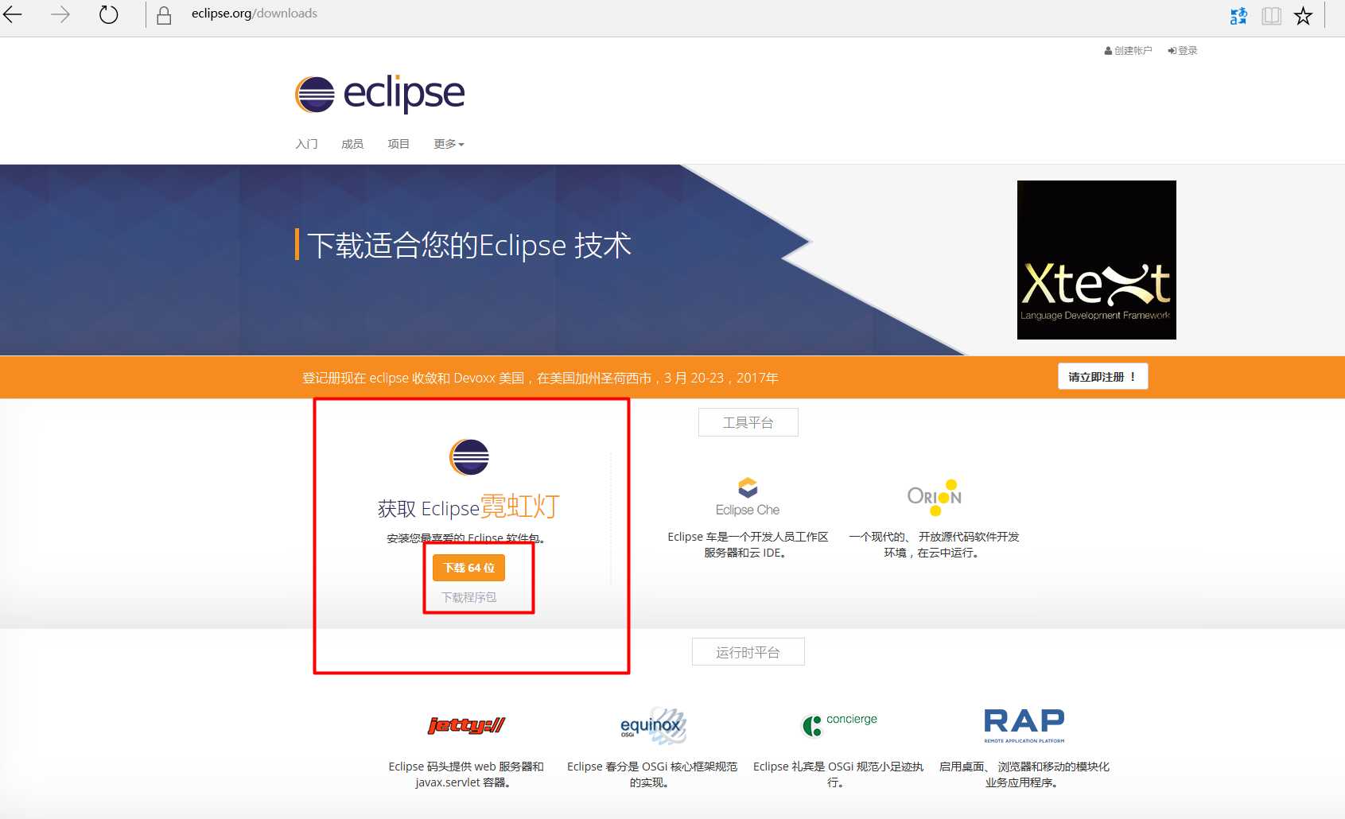Click the 下载 64 位 button
Viewport: 1345px width, 819px height.
468,568
